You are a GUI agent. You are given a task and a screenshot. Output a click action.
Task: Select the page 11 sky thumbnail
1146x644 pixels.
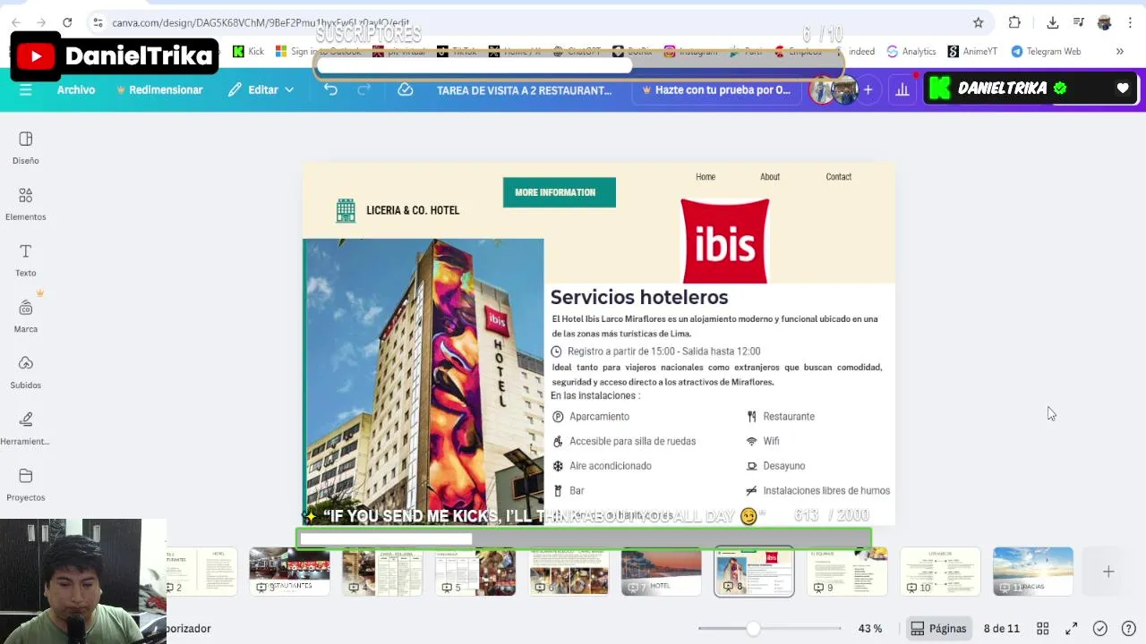1033,572
